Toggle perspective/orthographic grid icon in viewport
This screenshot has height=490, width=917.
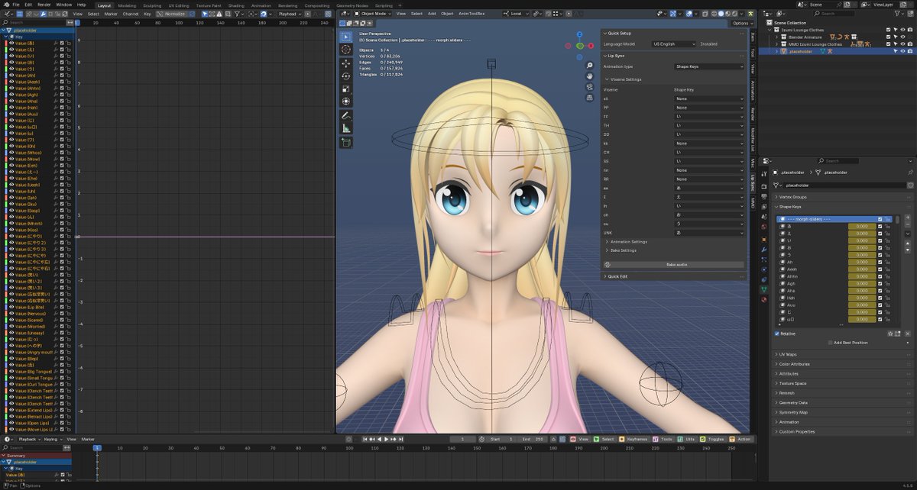tap(590, 98)
